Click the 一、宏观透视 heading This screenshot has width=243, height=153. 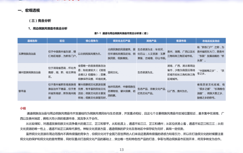point(29,10)
